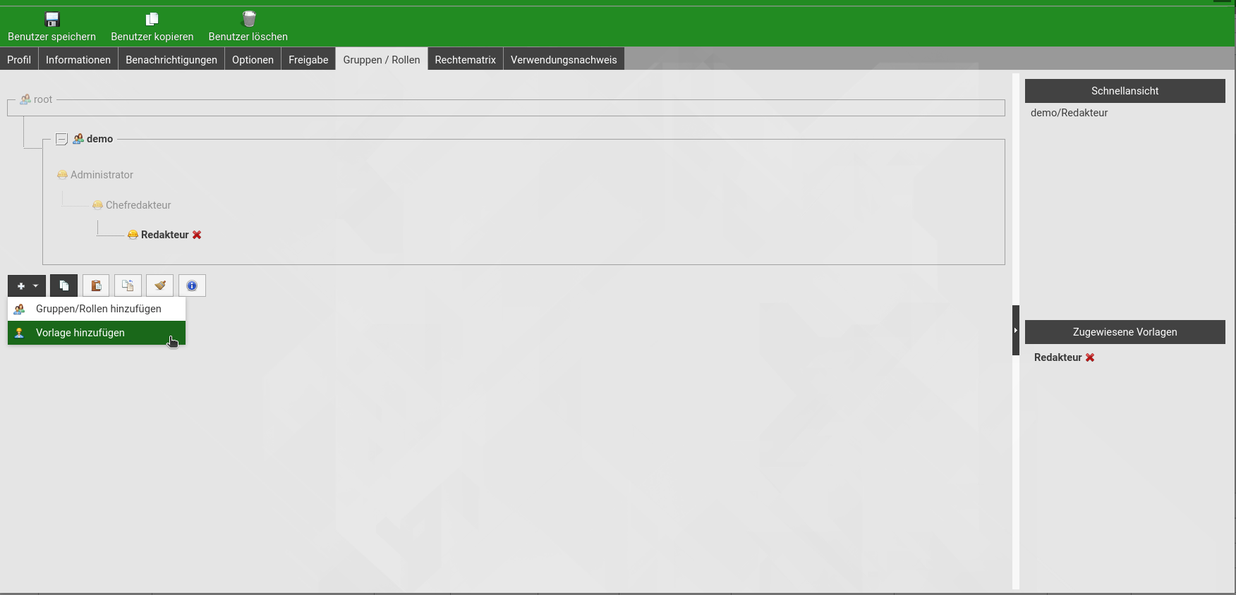
Task: Click the clipboard paste icon button
Action: pos(96,286)
